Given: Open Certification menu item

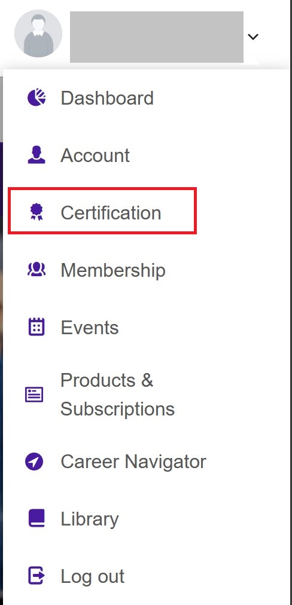Looking at the screenshot, I should pyautogui.click(x=111, y=213).
